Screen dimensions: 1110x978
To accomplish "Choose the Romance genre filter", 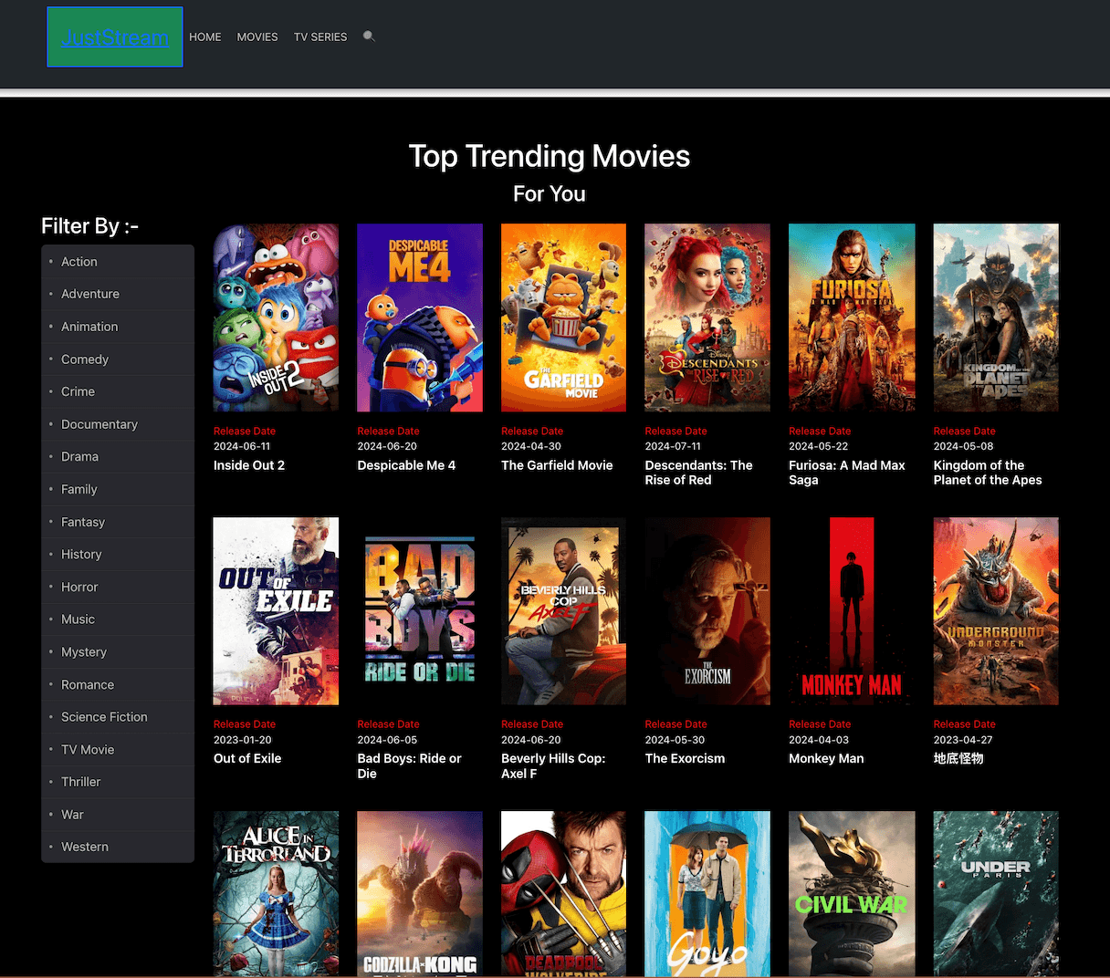I will 118,684.
